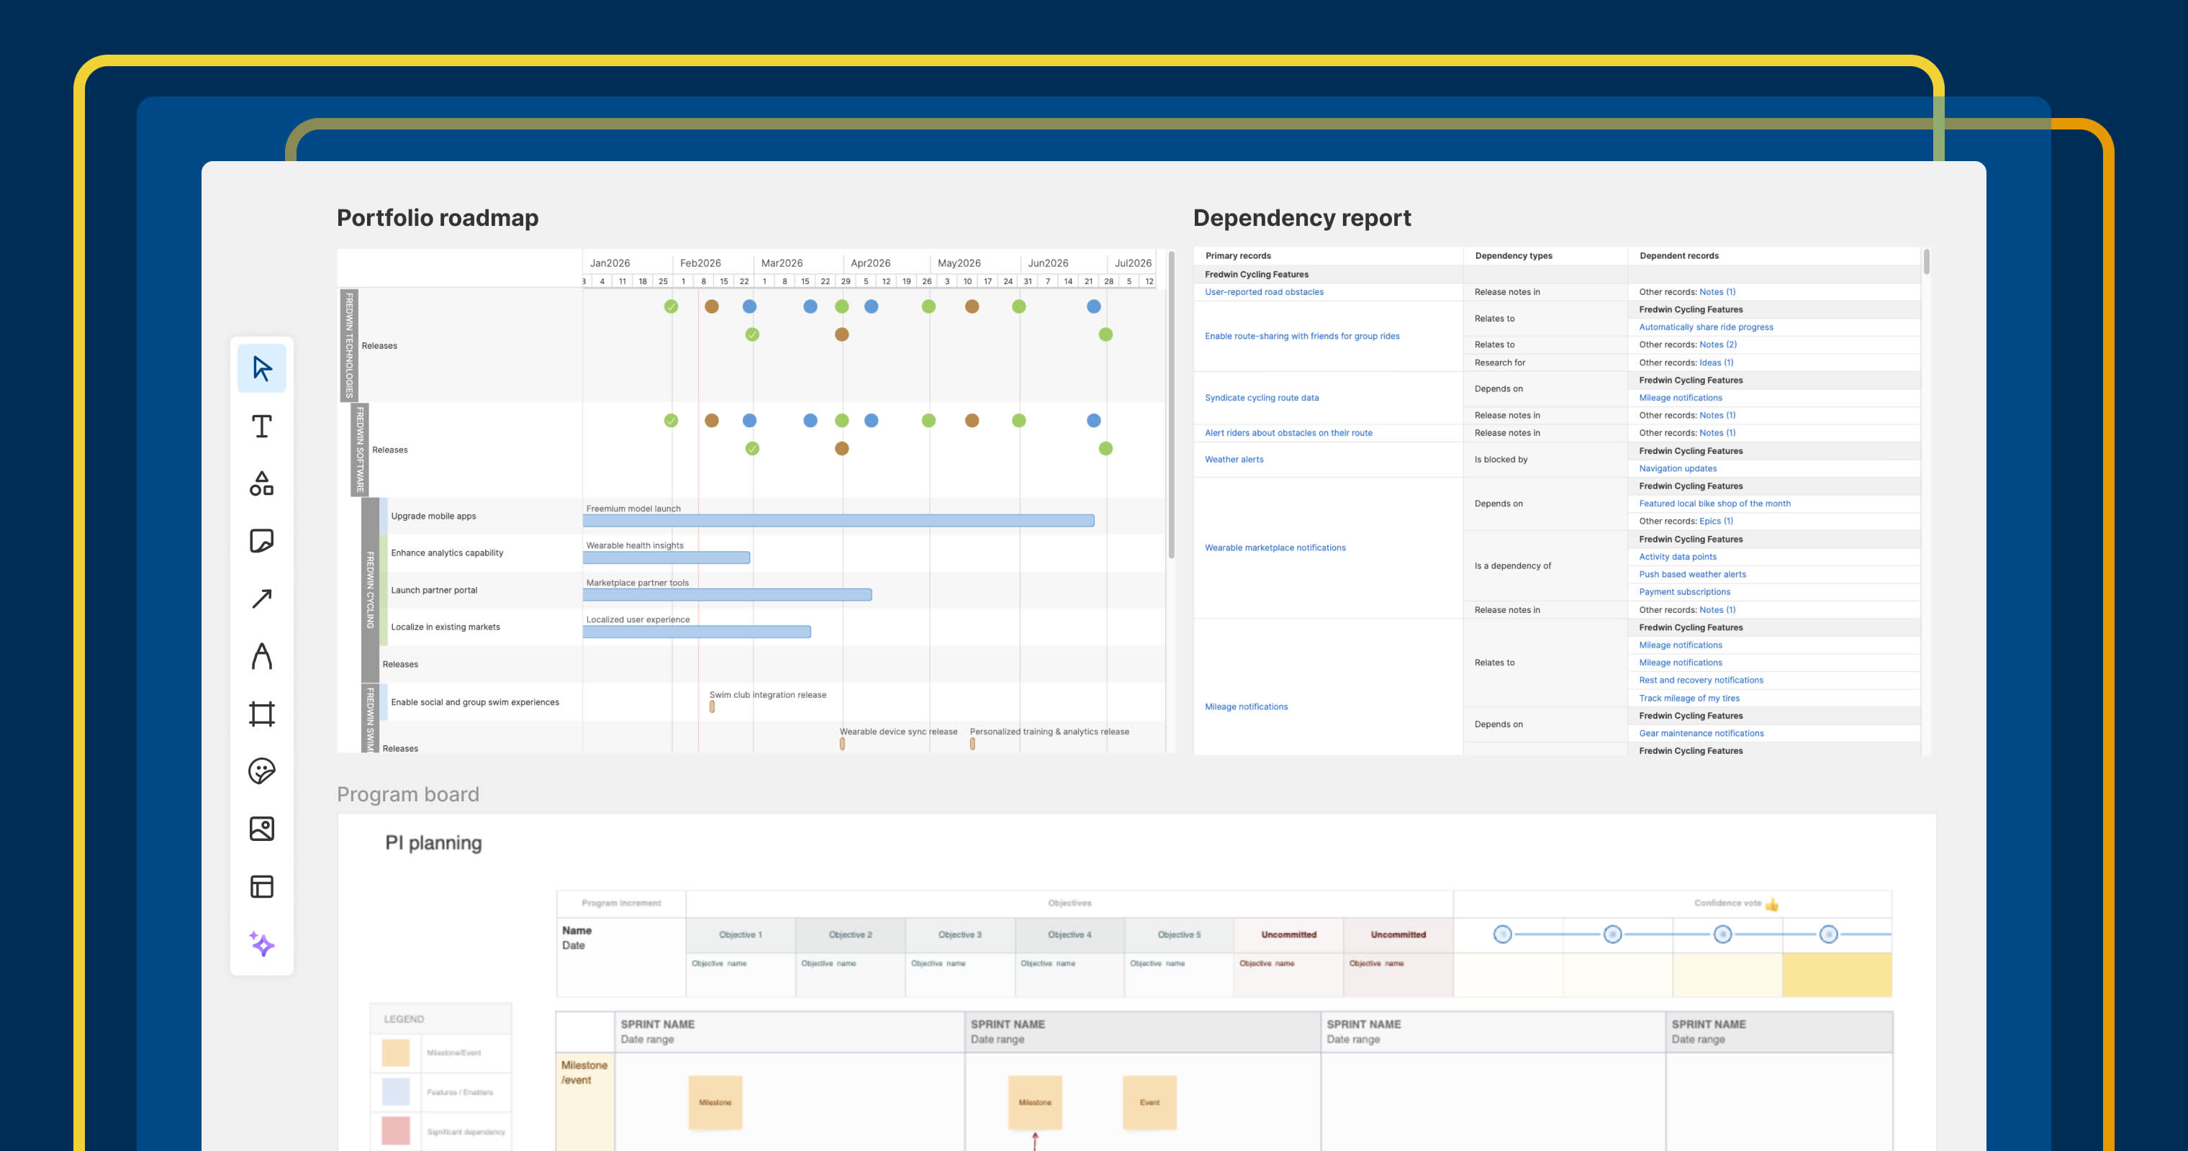
Task: Expand the Releases row under Fredwin Software
Action: pyautogui.click(x=390, y=450)
